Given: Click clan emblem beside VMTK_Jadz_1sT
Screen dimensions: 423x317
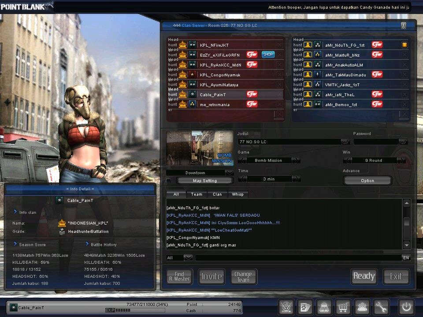Looking at the screenshot, I should (308, 85).
